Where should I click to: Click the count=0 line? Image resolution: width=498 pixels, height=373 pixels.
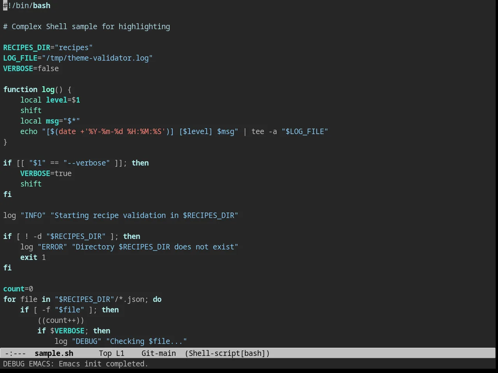point(18,289)
